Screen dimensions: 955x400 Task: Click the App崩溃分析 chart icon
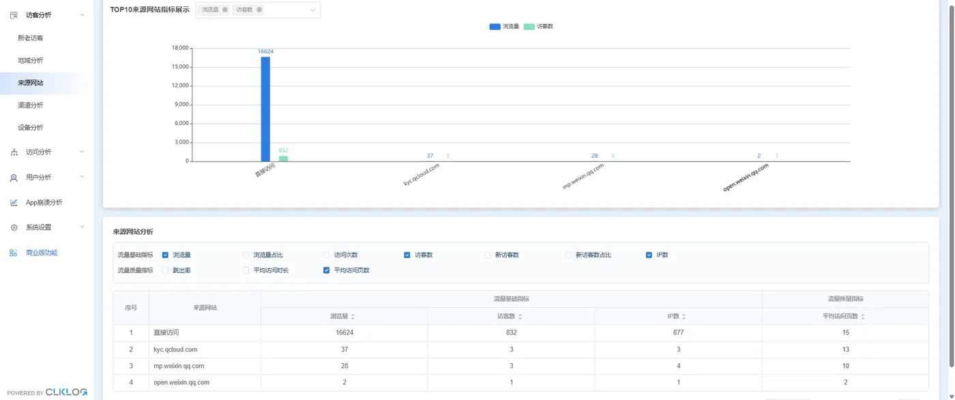point(14,202)
